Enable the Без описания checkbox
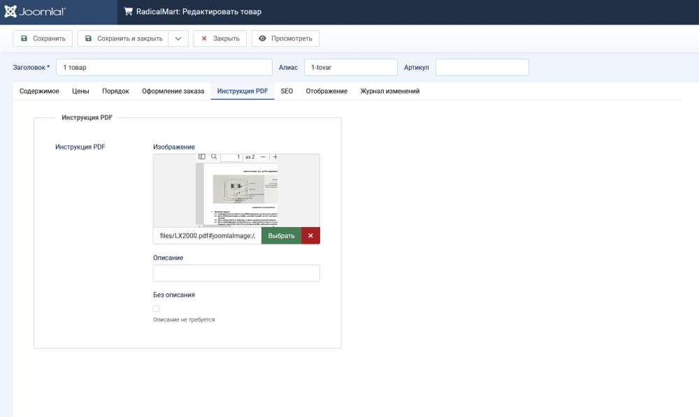Image resolution: width=699 pixels, height=417 pixels. point(157,308)
